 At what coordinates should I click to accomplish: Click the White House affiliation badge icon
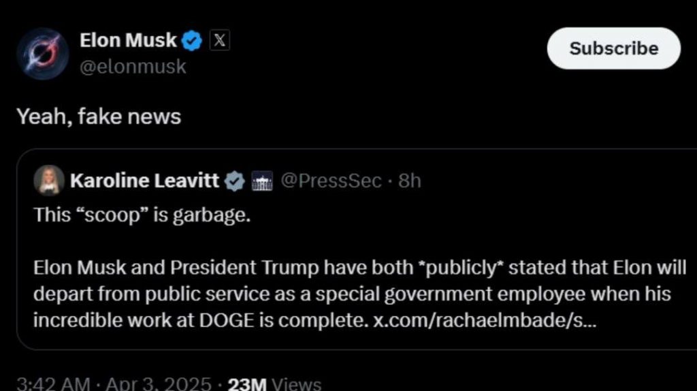click(262, 181)
